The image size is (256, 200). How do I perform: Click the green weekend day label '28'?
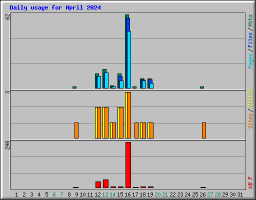tap(217, 194)
